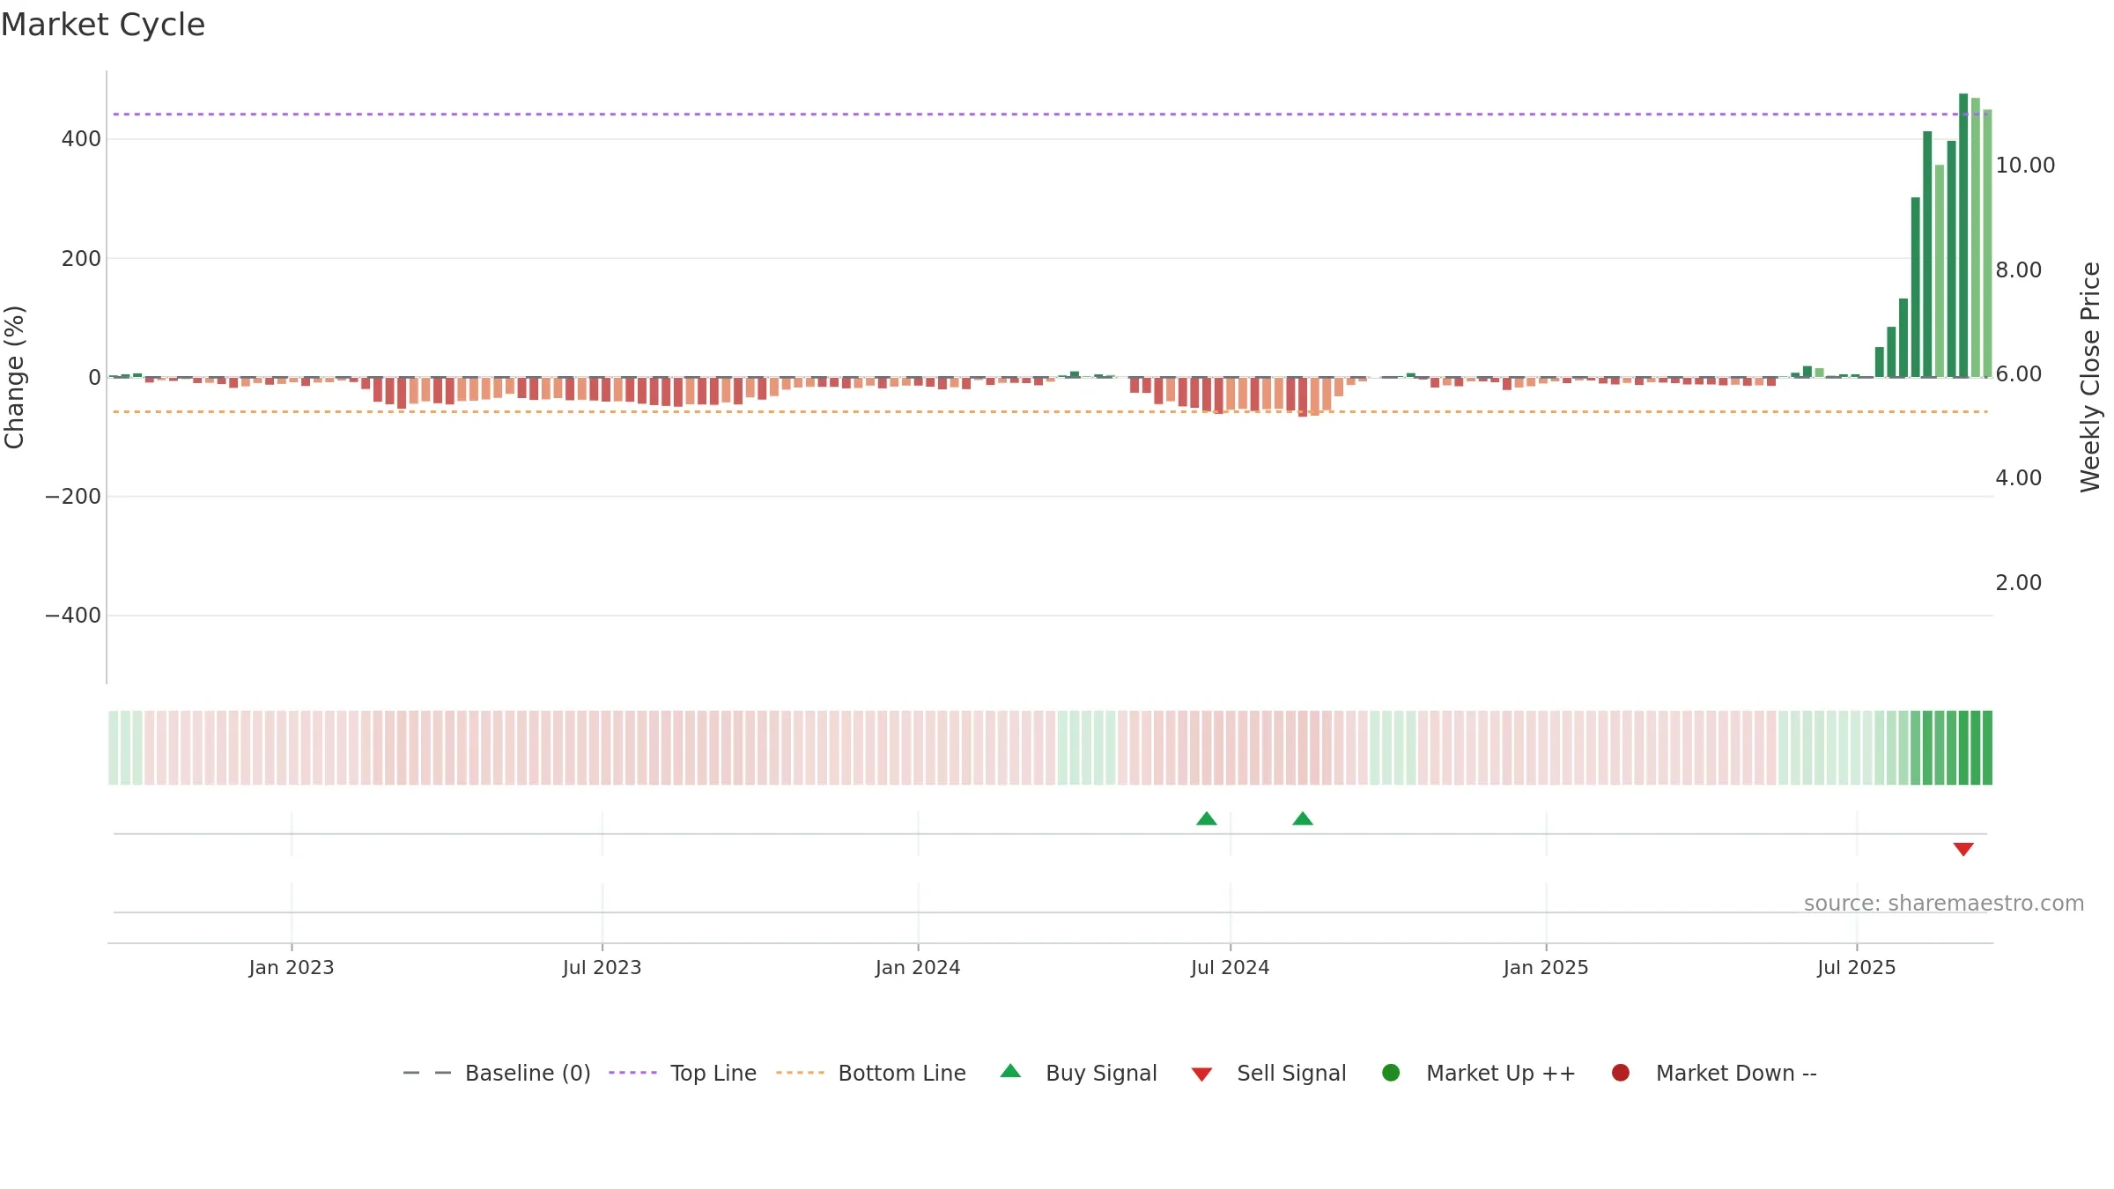This screenshot has height=1189, width=2114.
Task: Click the green Market Up circle in legend
Action: 1391,1073
